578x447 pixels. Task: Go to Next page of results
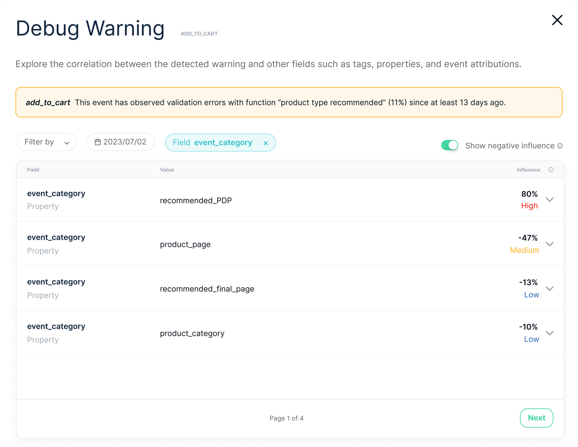pos(536,418)
